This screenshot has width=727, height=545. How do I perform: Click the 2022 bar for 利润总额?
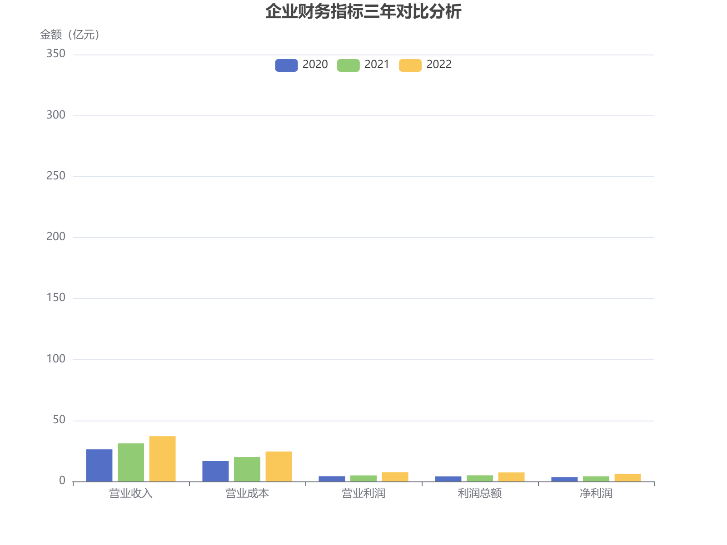511,477
